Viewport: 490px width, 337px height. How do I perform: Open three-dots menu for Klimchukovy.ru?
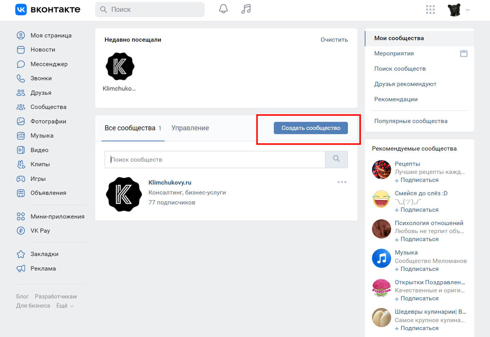click(x=342, y=182)
